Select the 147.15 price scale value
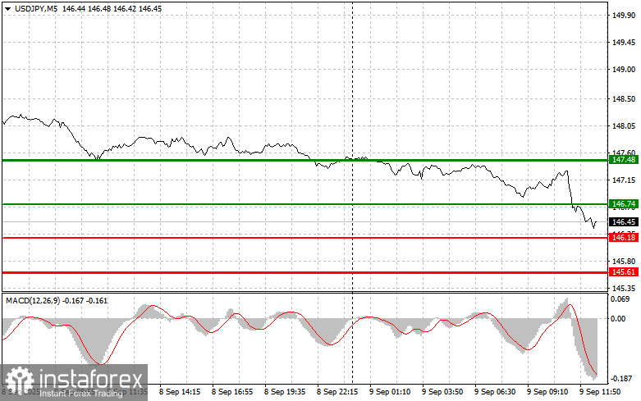This screenshot has width=641, height=401. [x=624, y=180]
